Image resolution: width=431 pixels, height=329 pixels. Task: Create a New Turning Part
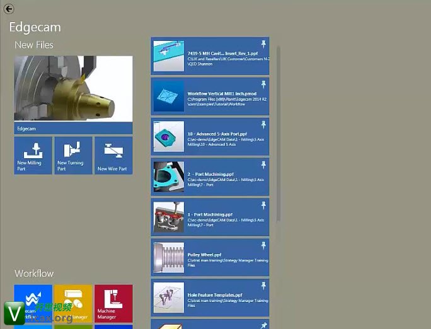point(73,156)
